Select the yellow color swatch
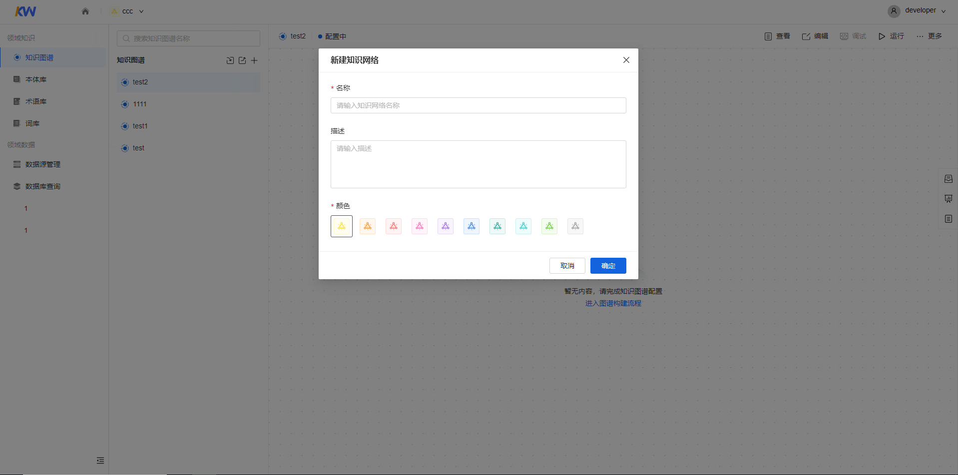Viewport: 958px width, 475px height. pyautogui.click(x=342, y=226)
